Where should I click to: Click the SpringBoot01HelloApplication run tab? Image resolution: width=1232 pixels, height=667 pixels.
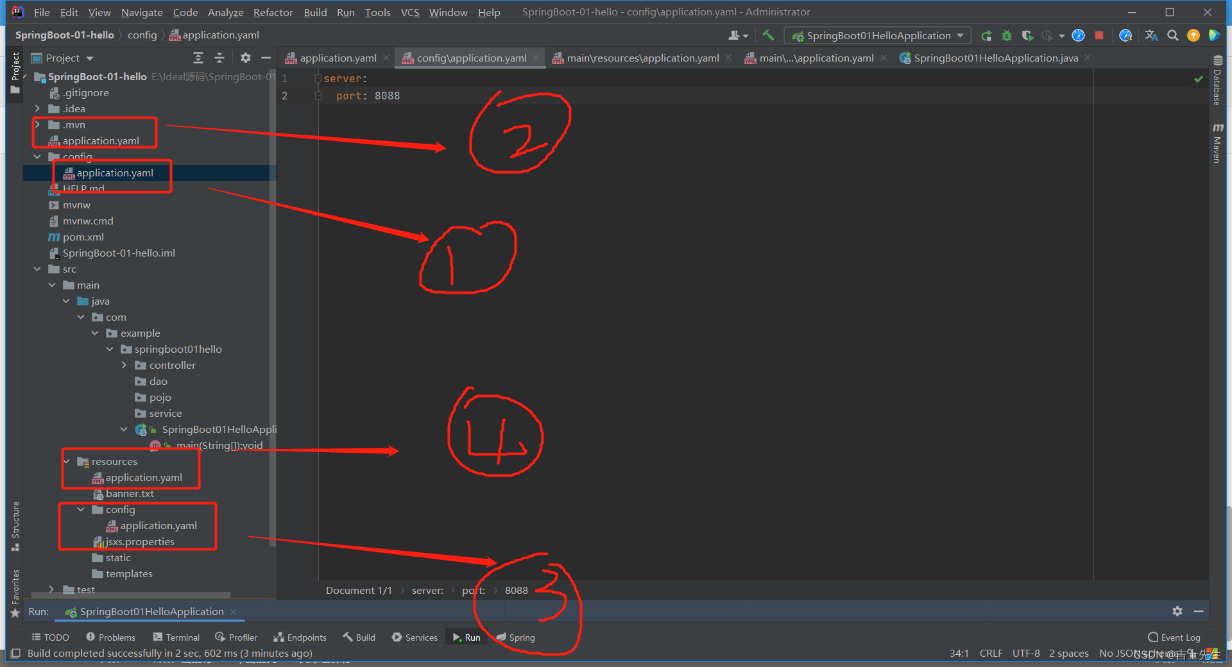click(151, 611)
